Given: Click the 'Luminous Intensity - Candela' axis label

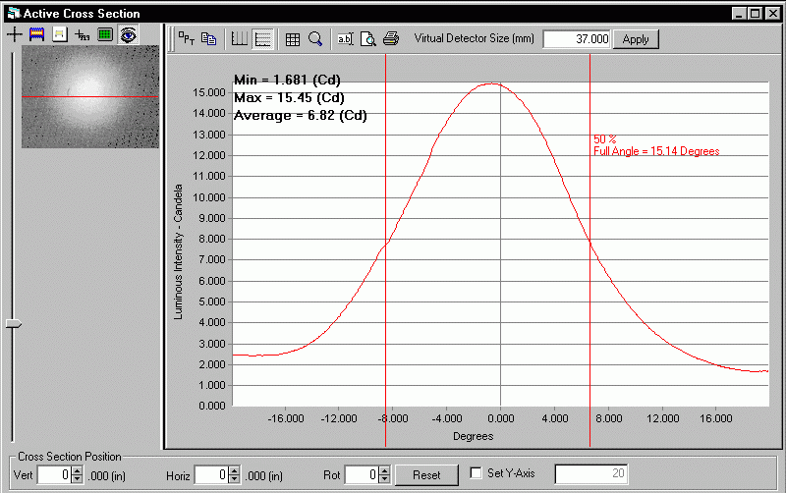Looking at the screenshot, I should point(178,252).
